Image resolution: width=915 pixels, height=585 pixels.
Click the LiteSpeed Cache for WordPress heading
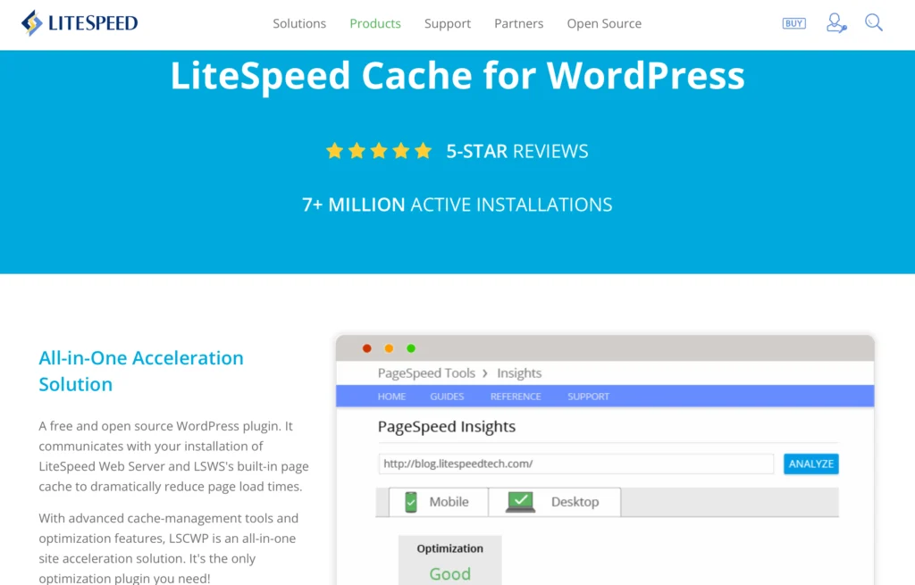[457, 75]
